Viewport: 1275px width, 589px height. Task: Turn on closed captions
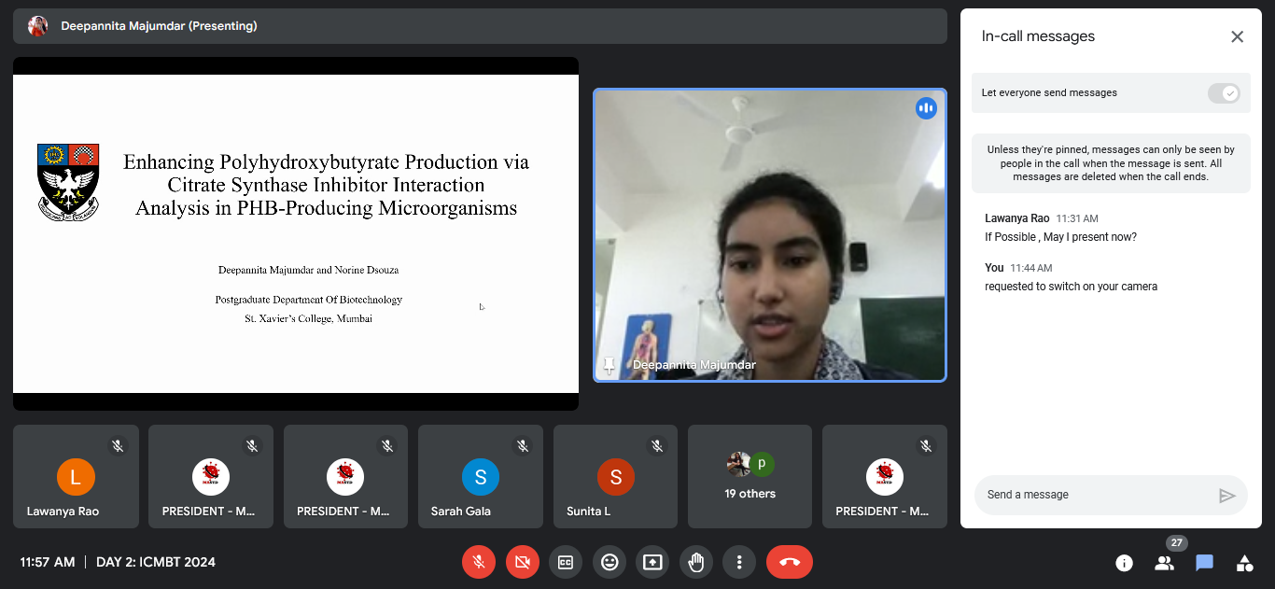[565, 562]
